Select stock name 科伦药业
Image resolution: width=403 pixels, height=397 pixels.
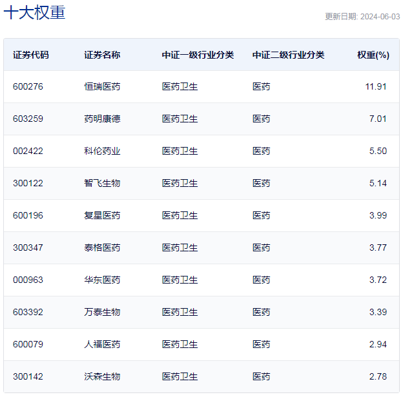tap(102, 151)
